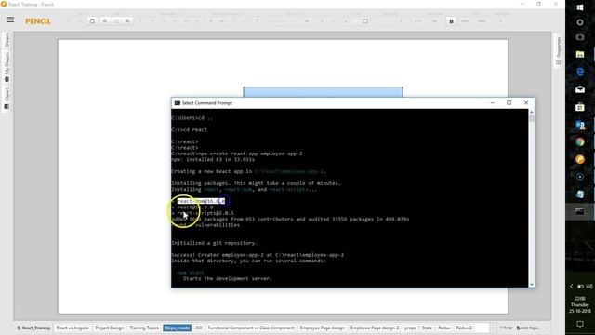Image resolution: width=595 pixels, height=335 pixels.
Task: Click the React_Training document button
Action: pyautogui.click(x=33, y=328)
